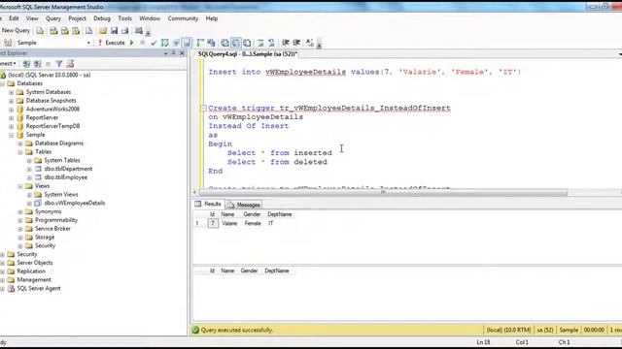Image resolution: width=622 pixels, height=349 pixels.
Task: Click the Analysis Services DMX Query icon
Action: point(65,31)
